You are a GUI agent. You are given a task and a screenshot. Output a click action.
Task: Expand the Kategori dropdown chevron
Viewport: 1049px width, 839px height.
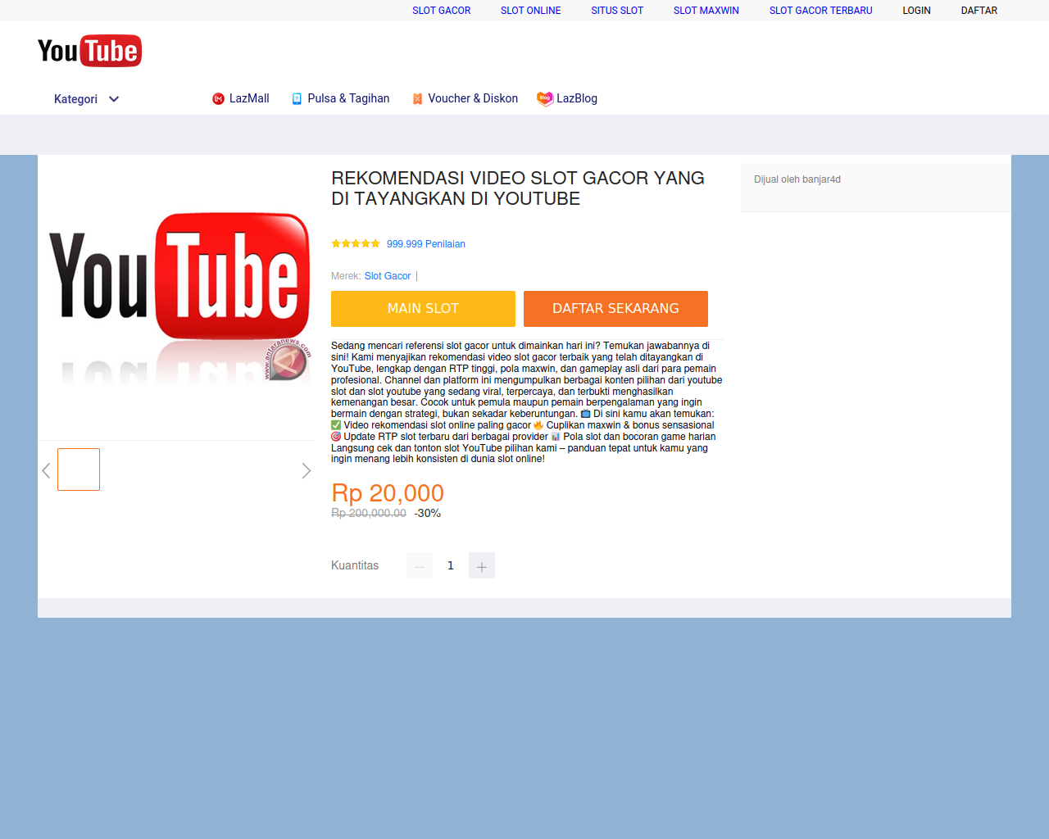(114, 99)
